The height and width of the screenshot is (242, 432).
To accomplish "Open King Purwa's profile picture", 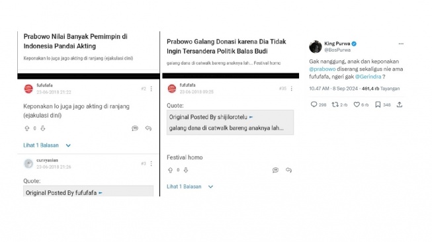I will pyautogui.click(x=316, y=46).
